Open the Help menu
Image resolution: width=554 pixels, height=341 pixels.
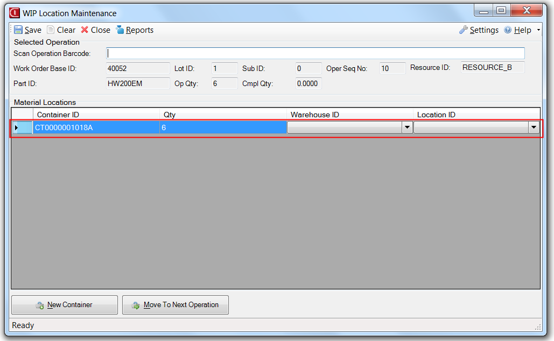point(517,30)
